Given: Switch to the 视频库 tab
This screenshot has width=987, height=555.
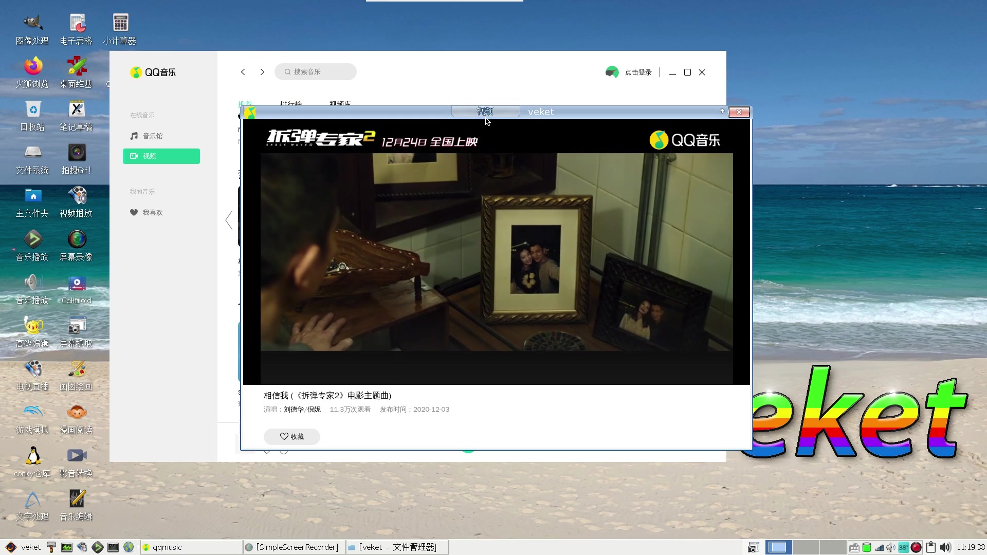Looking at the screenshot, I should pos(340,103).
